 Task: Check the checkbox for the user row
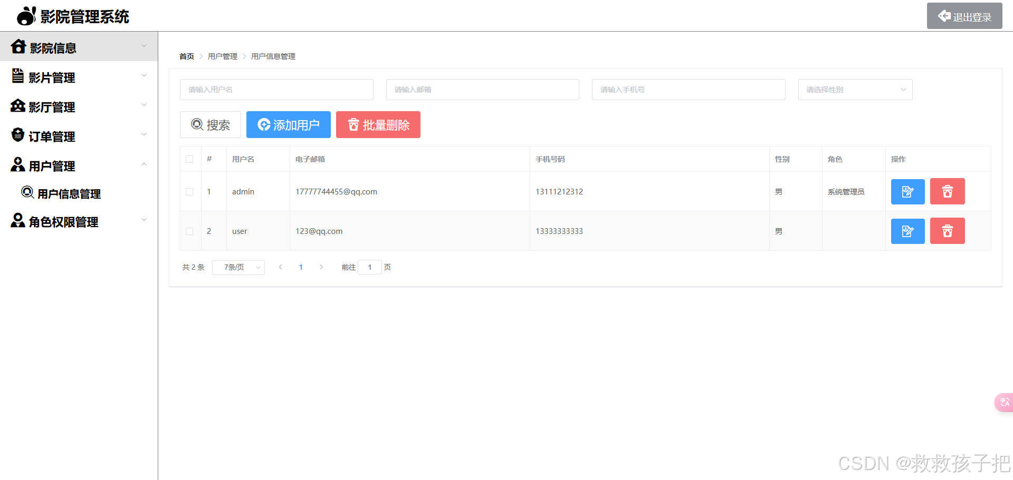click(x=190, y=231)
